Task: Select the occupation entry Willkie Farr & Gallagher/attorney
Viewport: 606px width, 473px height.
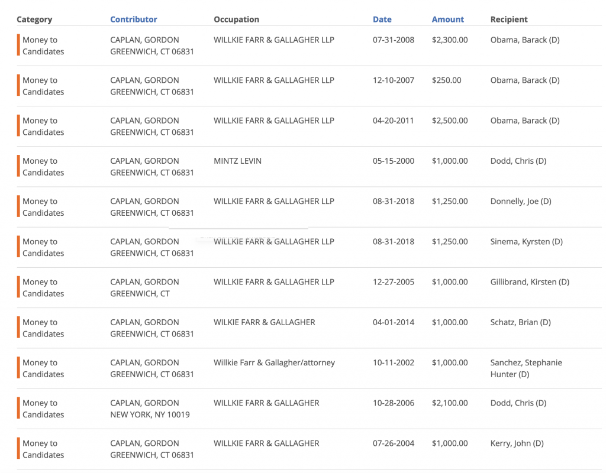Action: coord(273,362)
